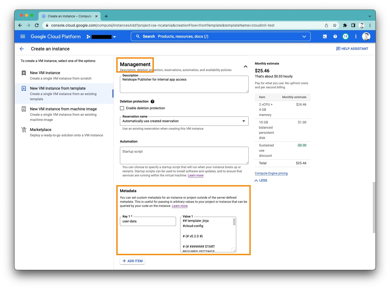
Task: Collapse pricing details with LESS
Action: 261,181
